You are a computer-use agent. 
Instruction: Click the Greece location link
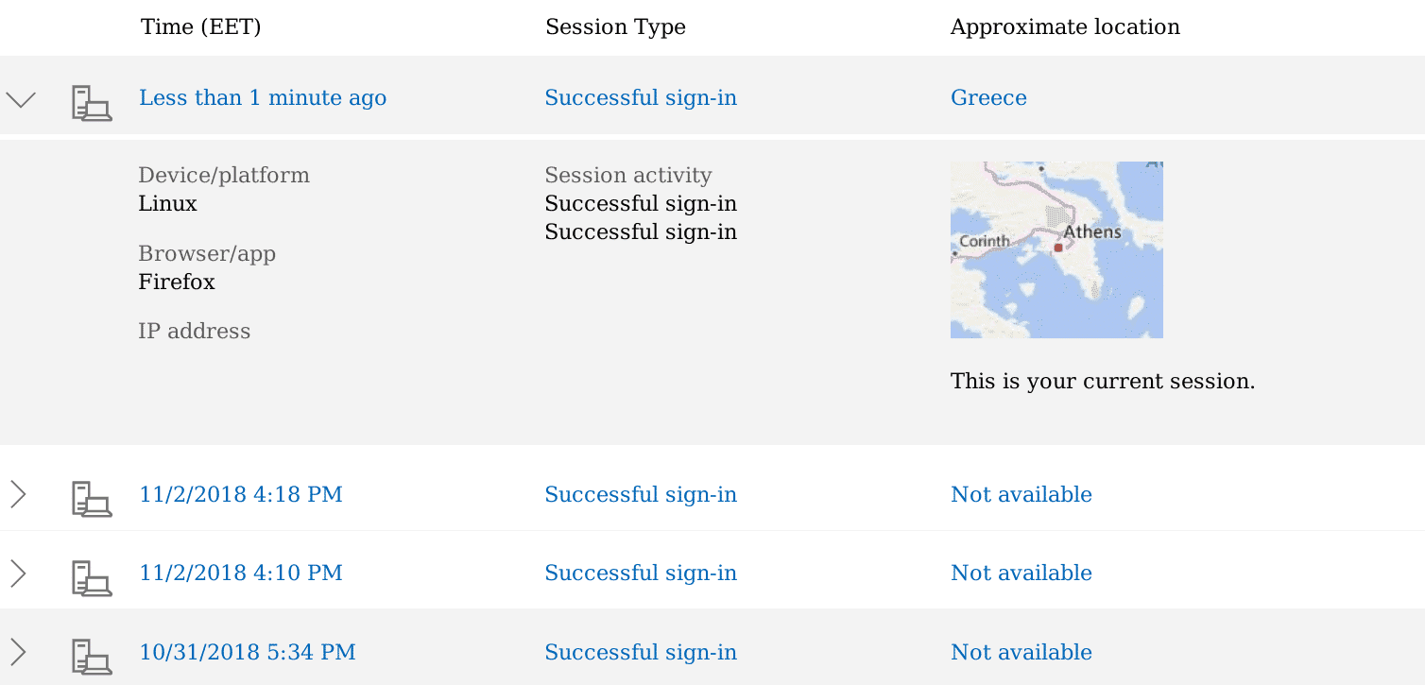[988, 97]
